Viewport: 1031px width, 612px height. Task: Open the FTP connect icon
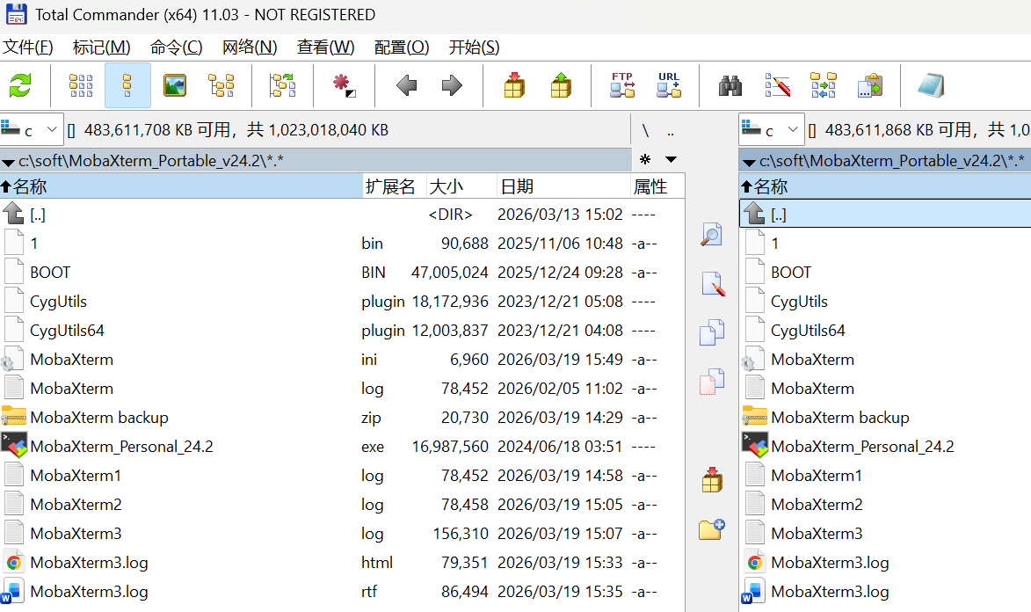[x=622, y=85]
